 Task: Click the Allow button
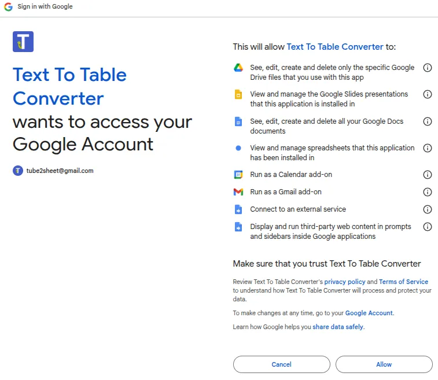[384, 364]
